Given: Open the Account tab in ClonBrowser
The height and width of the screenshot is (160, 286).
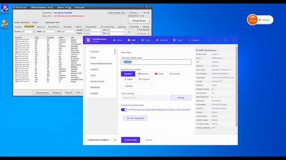Looking at the screenshot, I should (162, 40).
